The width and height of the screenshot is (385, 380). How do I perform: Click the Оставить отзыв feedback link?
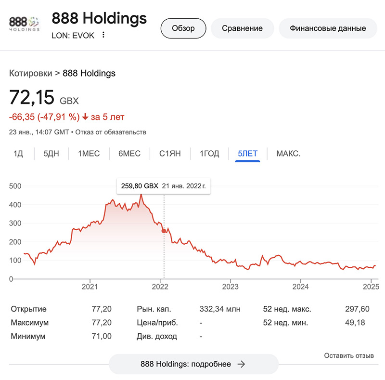pos(348,355)
